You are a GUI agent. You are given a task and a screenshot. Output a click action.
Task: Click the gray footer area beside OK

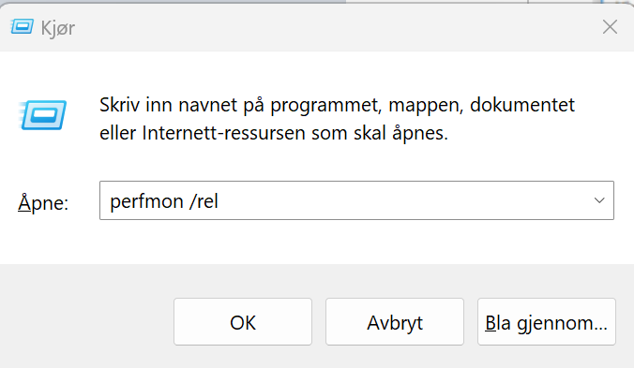(87, 321)
